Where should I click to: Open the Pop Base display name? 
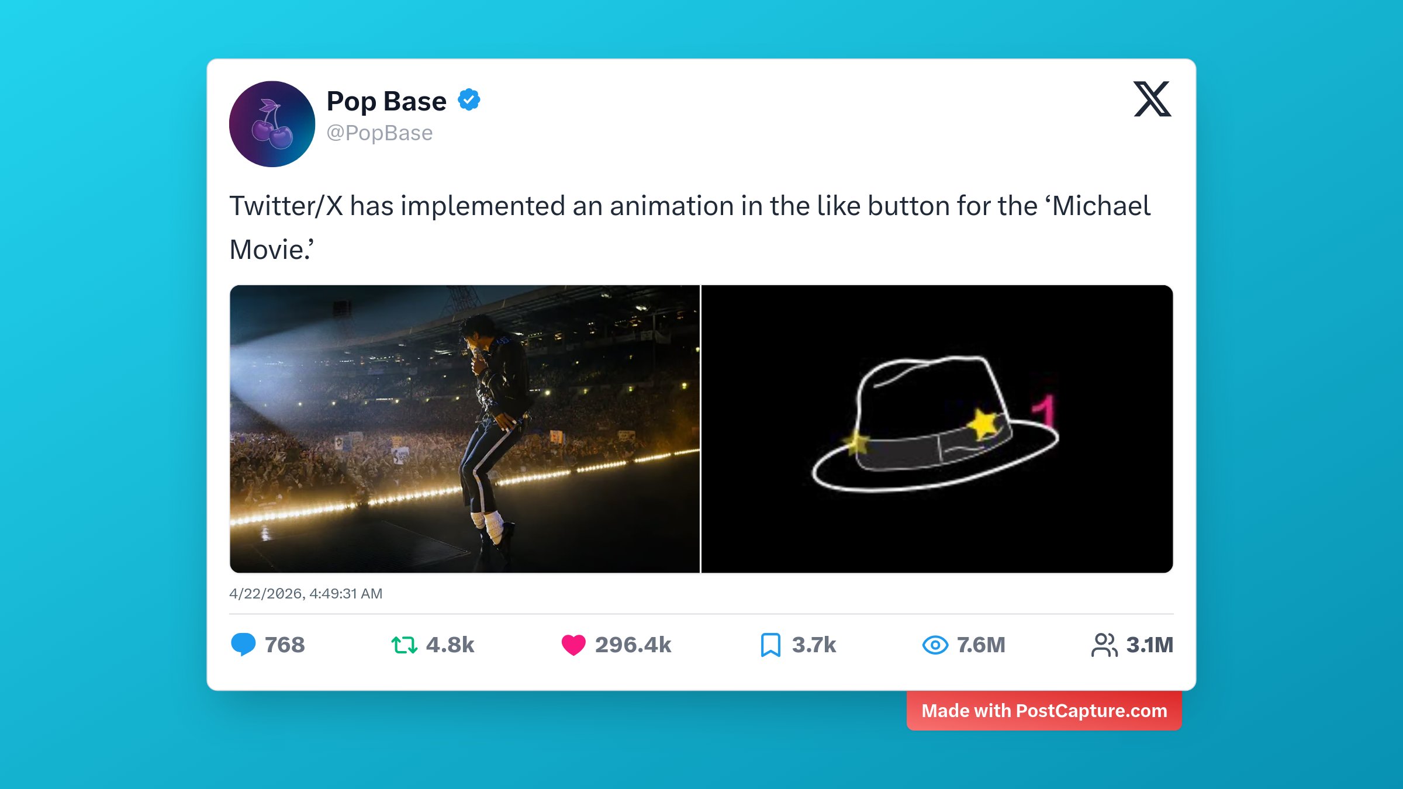[386, 101]
